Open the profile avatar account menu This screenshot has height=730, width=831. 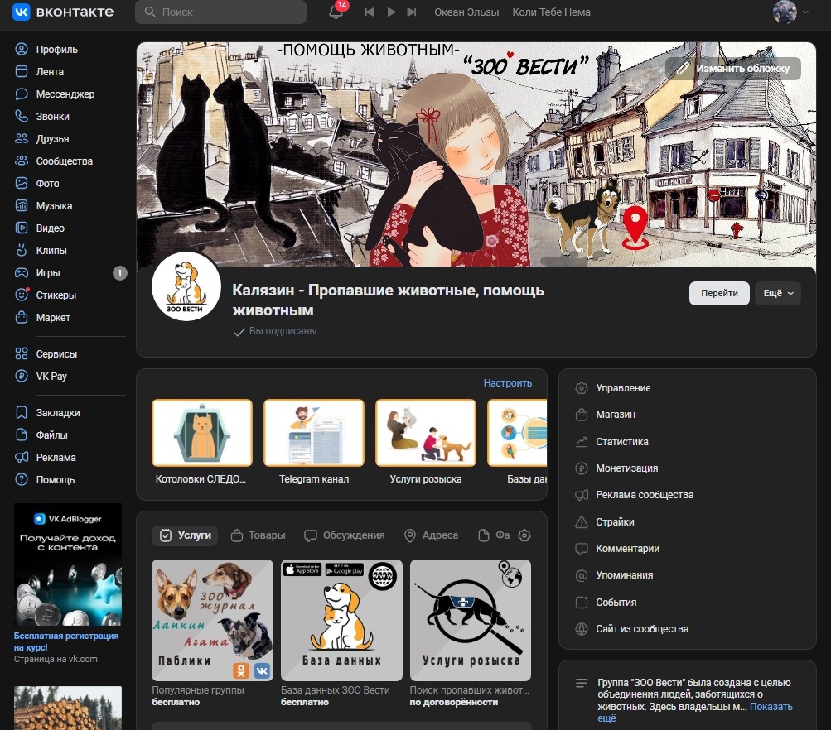(x=790, y=12)
